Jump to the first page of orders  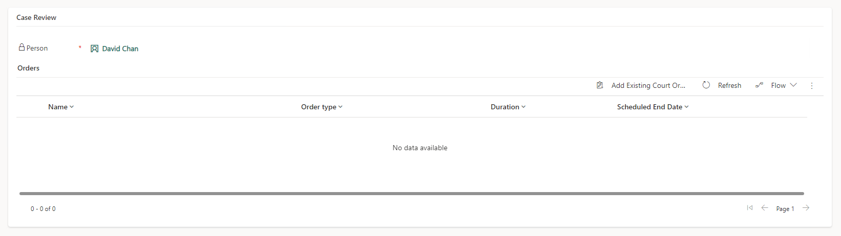[x=750, y=208]
